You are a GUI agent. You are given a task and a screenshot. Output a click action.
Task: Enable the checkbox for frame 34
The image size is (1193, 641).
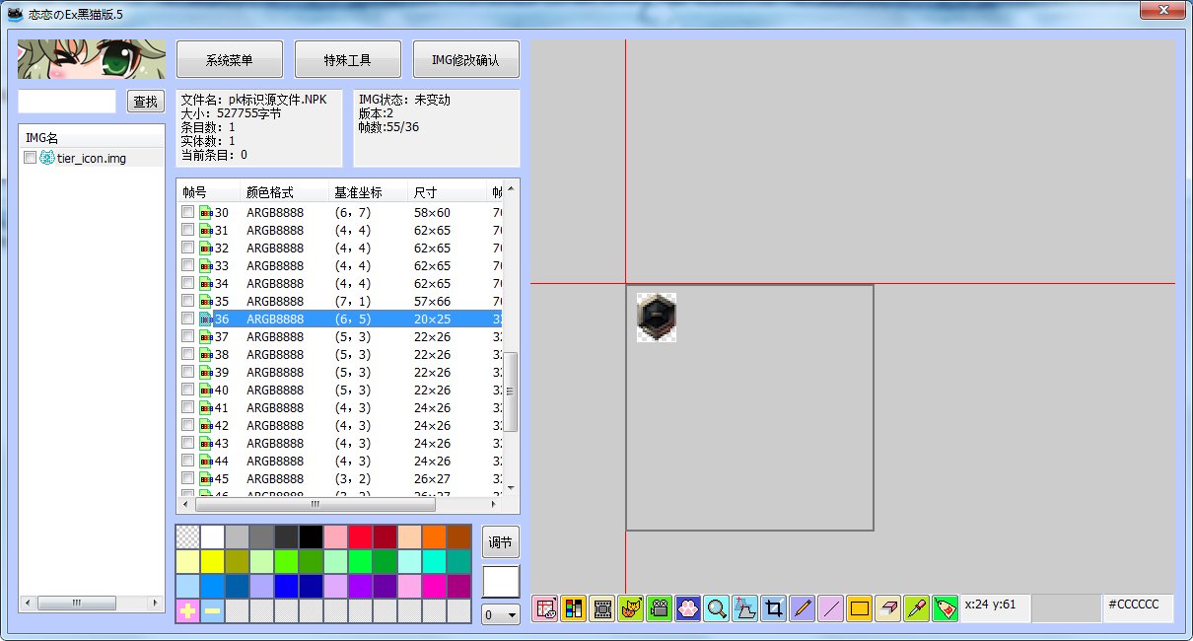(187, 283)
